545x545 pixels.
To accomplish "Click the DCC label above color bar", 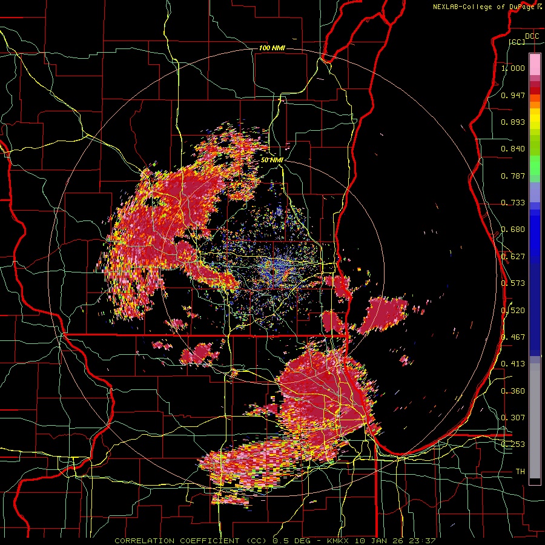I will [x=532, y=36].
